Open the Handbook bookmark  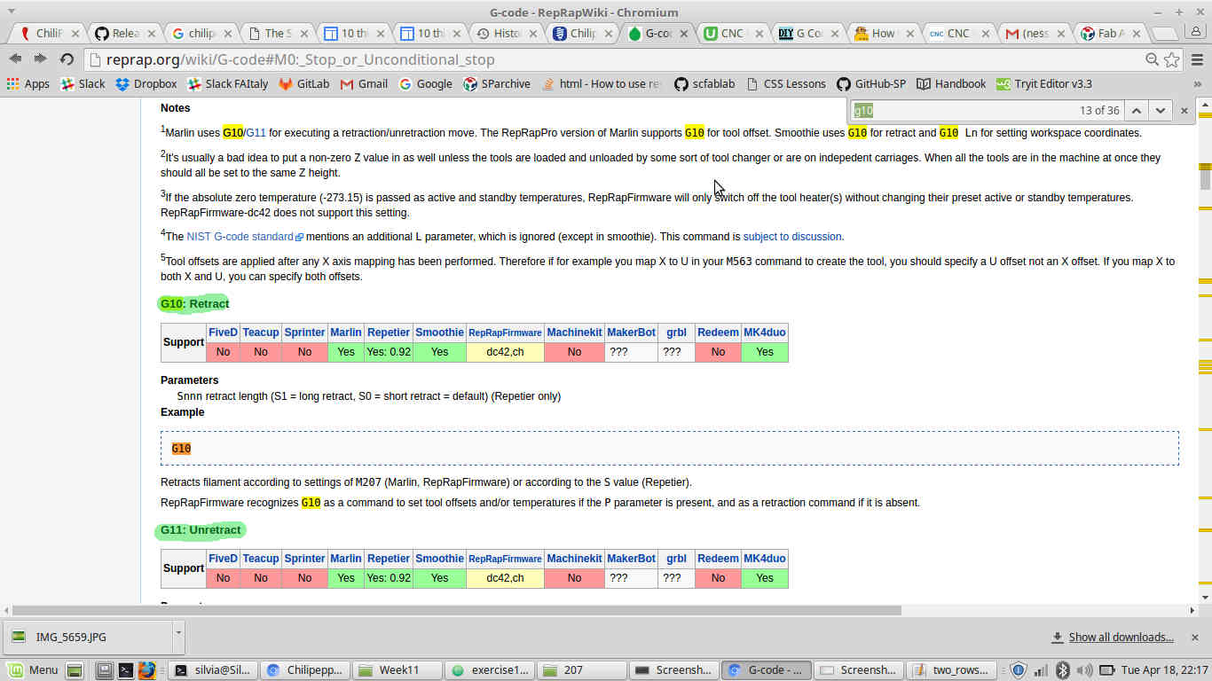pos(951,84)
